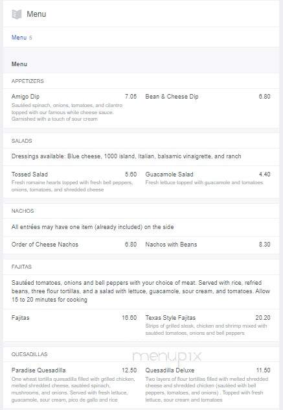Click the menu book icon in header
283x410 pixels.
coord(17,14)
